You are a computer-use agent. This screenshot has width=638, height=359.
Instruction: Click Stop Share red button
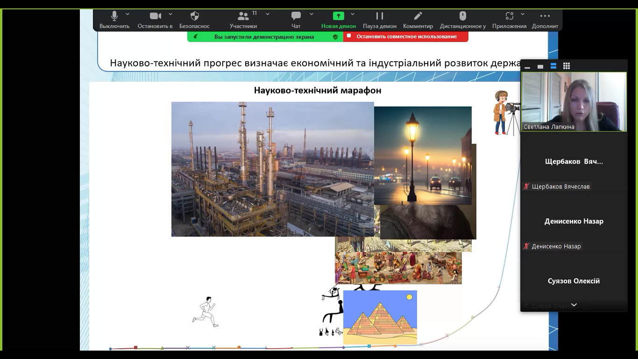[x=406, y=36]
